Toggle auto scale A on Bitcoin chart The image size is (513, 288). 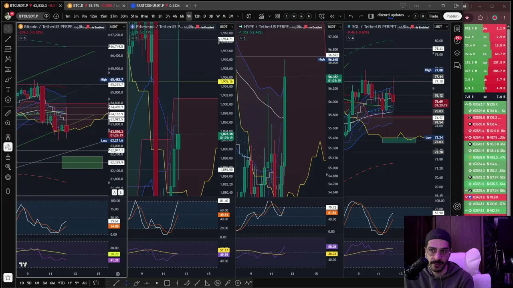click(x=114, y=192)
